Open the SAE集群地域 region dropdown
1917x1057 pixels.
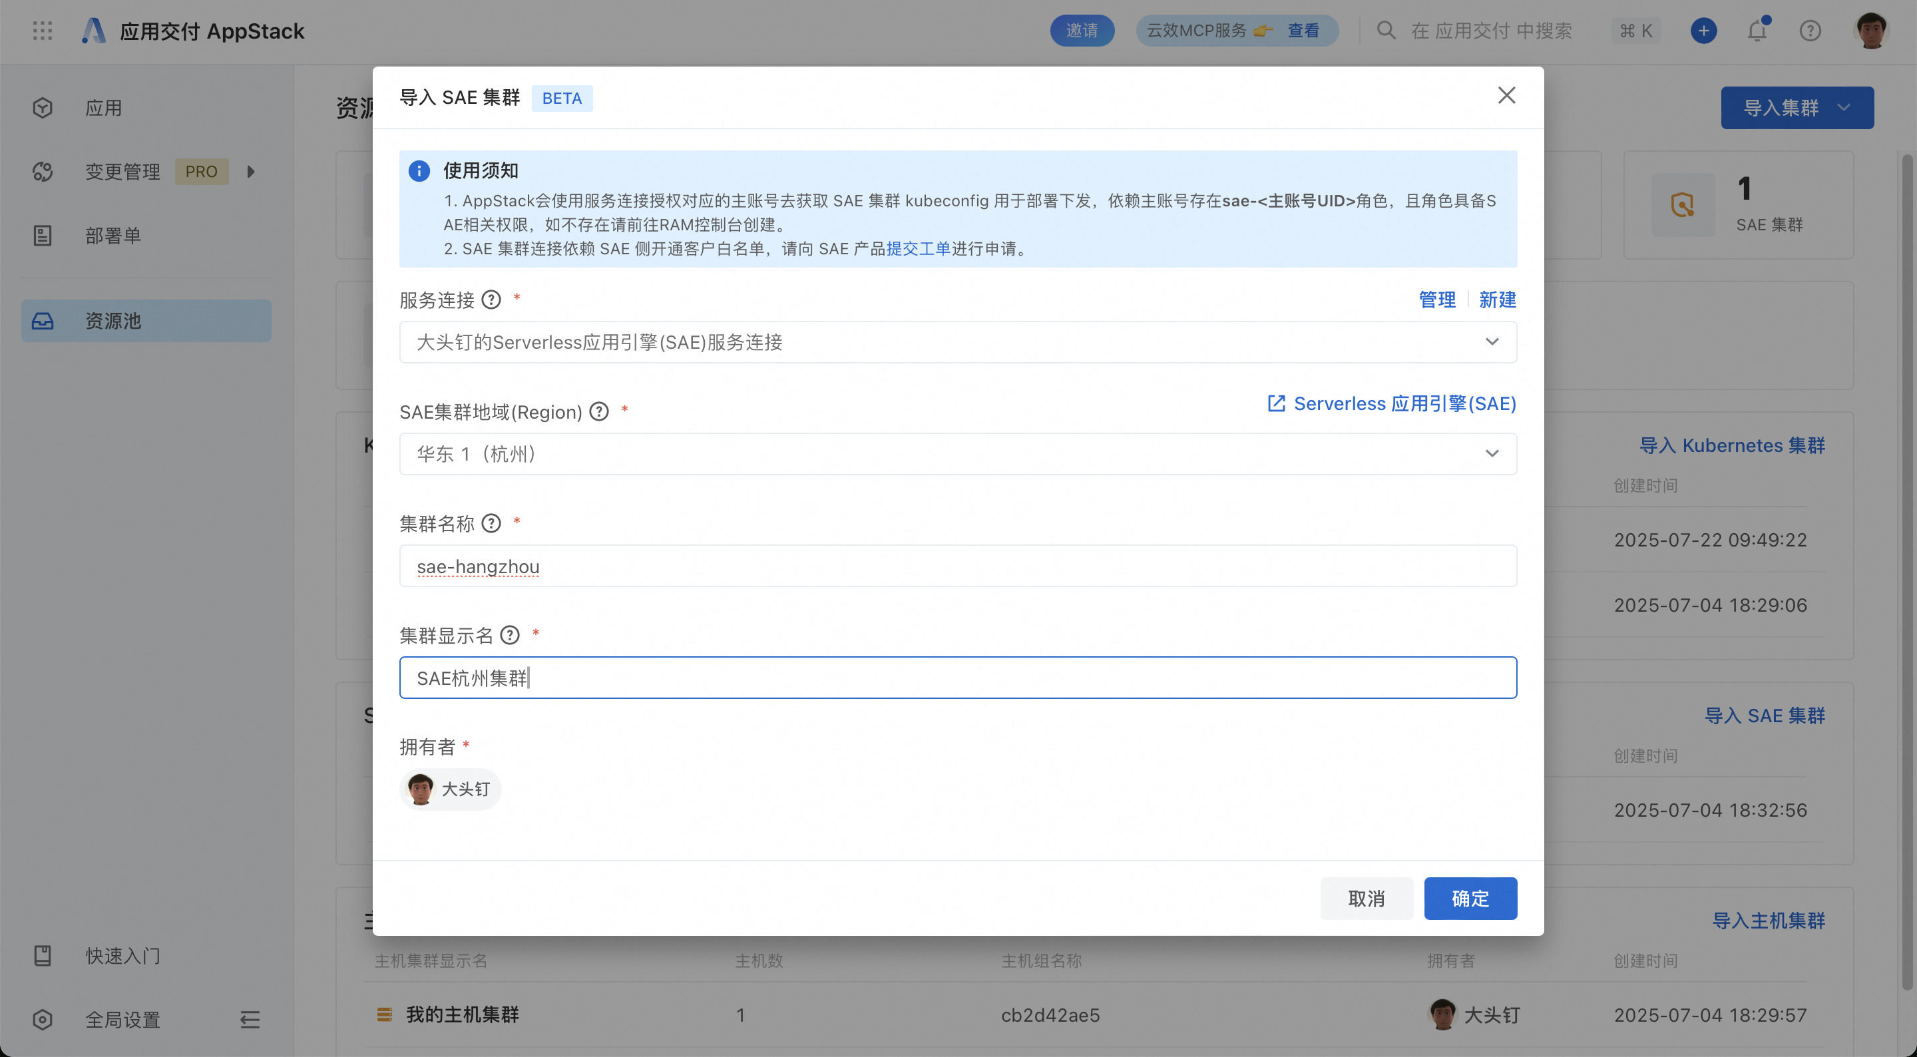(958, 454)
